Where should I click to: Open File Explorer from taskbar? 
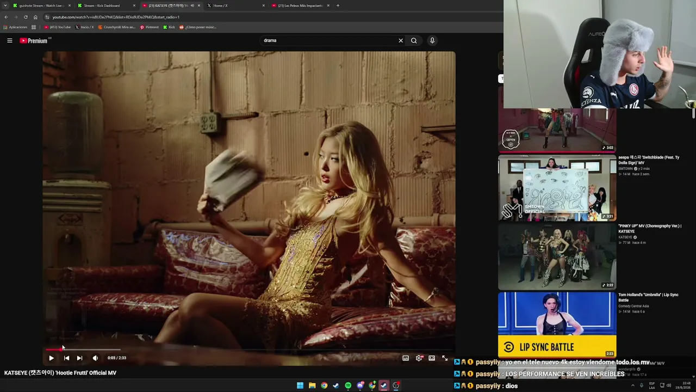tap(312, 385)
